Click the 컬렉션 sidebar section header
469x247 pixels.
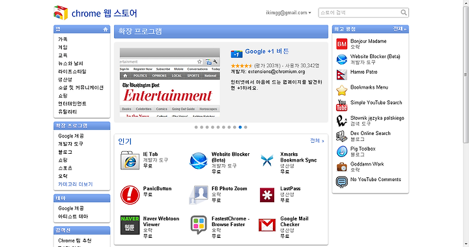[81, 230]
